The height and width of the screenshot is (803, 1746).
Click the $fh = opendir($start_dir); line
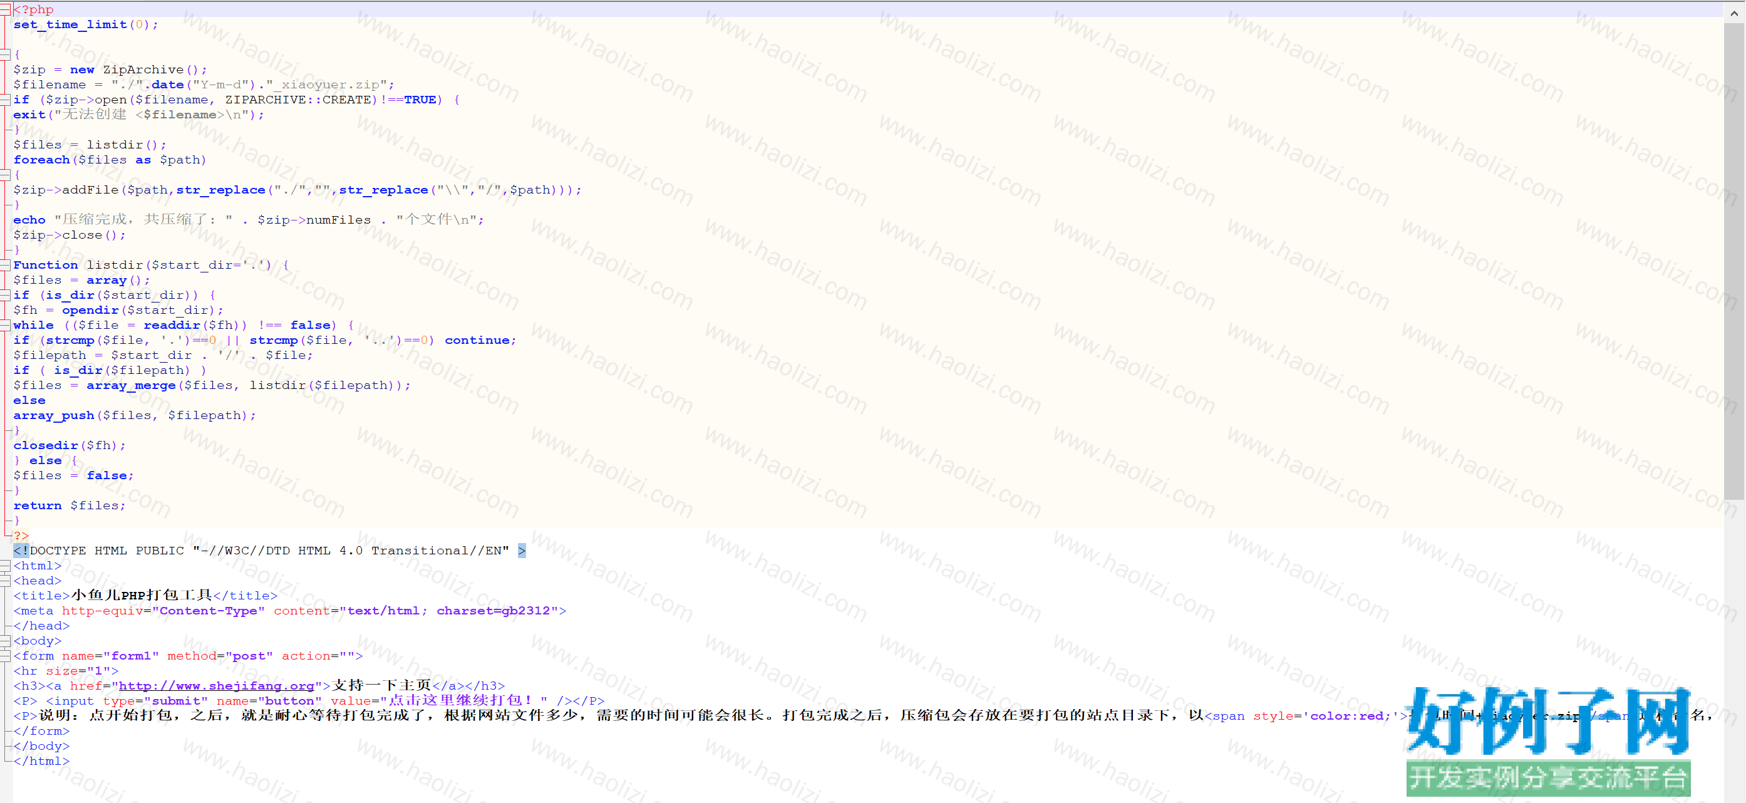coord(118,310)
